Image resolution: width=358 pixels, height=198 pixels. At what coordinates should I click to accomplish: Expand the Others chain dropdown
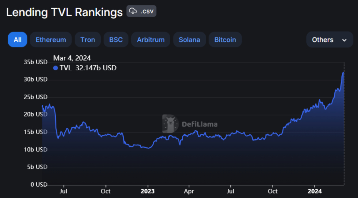pos(329,40)
